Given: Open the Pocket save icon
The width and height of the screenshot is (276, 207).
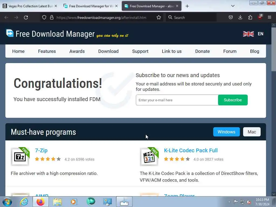Looking at the screenshot, I should [x=231, y=17].
